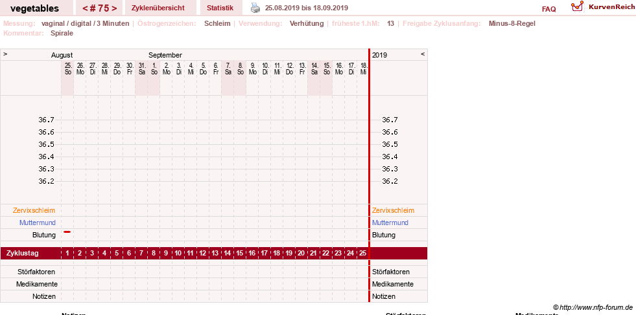The image size is (636, 315).
Task: Go to the previous cycle with the < arrow beside #75
Action: 85,8
